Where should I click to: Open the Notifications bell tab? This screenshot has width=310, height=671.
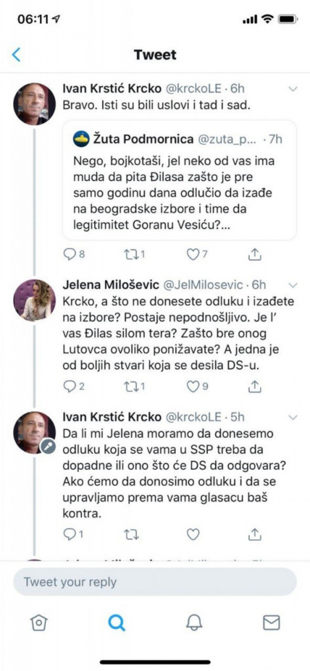point(194,622)
